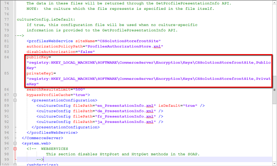Click line number 93 in the margin
This screenshot has height=166, width=277.
[x=6, y=127]
